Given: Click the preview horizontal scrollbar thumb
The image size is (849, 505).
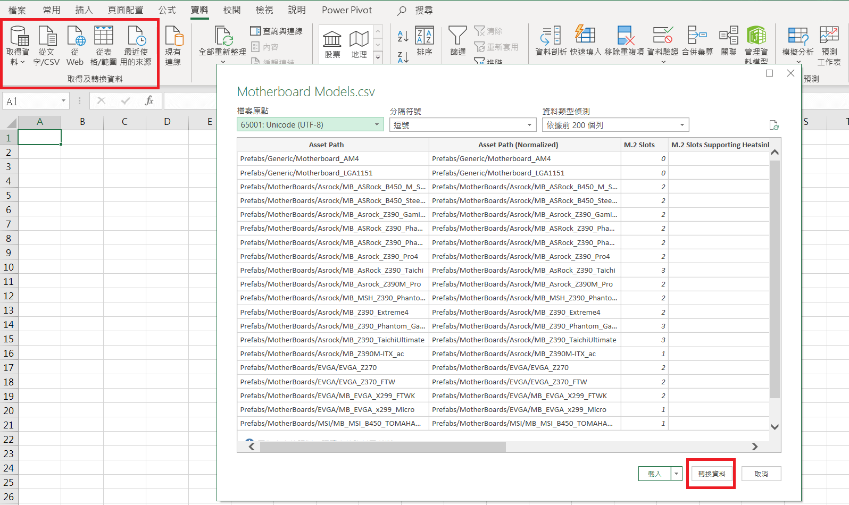Looking at the screenshot, I should 382,447.
